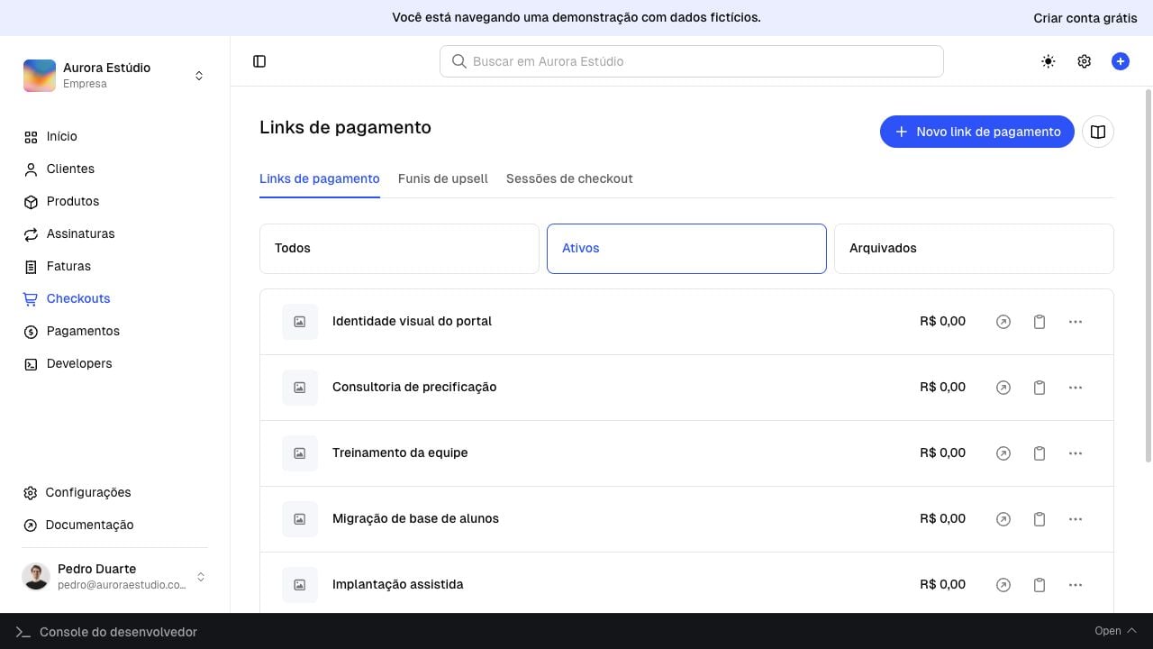This screenshot has height=649, width=1153.
Task: Copy link for Consultoria de precificação
Action: 1039,388
